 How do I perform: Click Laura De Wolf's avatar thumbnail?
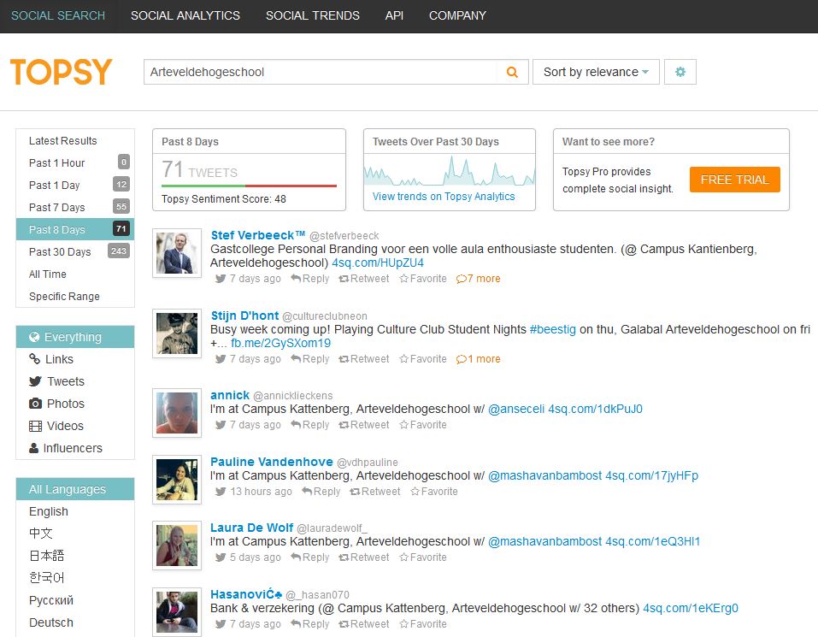177,546
